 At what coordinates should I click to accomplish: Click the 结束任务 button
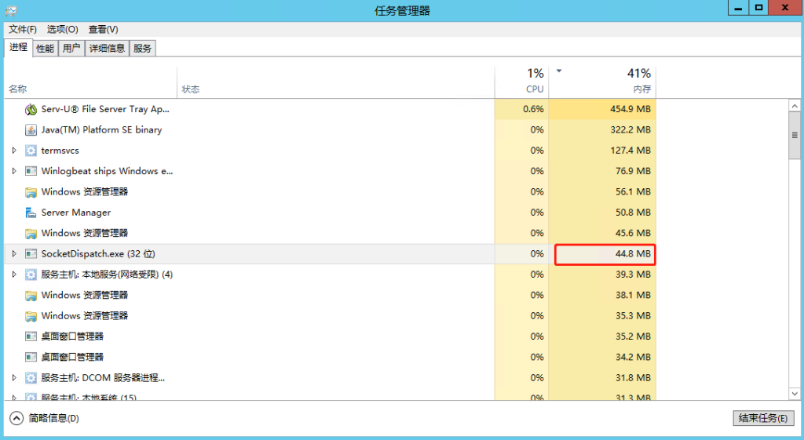[762, 418]
